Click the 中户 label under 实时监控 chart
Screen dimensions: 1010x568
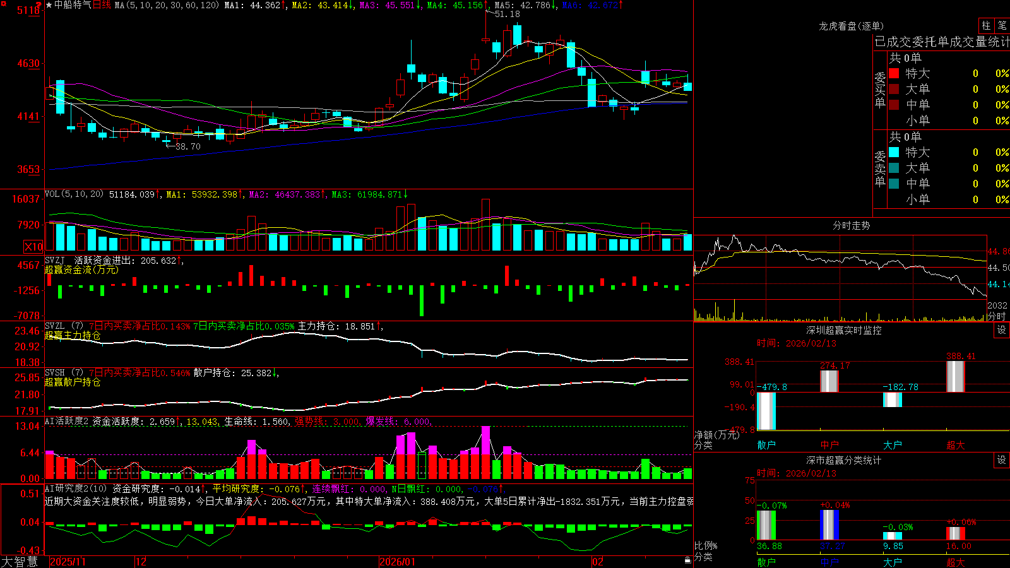(x=829, y=445)
